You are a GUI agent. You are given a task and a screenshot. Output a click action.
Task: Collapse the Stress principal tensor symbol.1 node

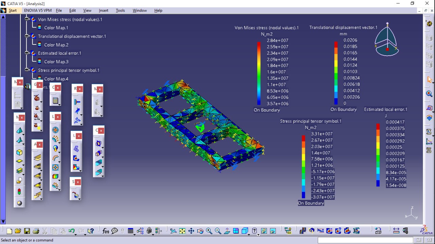pos(27,70)
